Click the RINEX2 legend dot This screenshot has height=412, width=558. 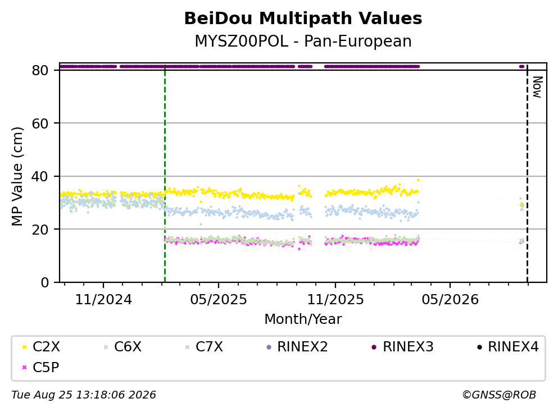tap(269, 347)
